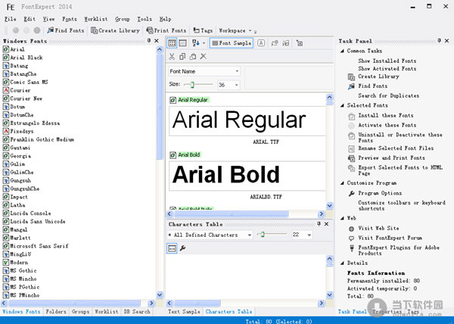
Task: Open the All Defined Characters dropdown
Action: point(210,235)
